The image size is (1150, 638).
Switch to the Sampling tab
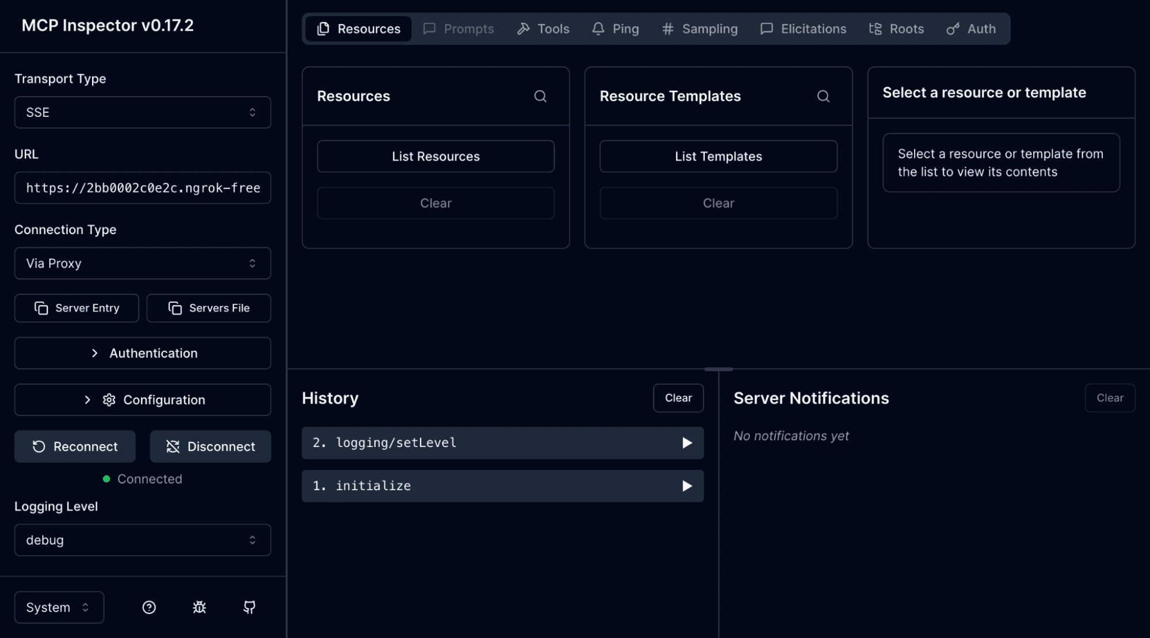(700, 29)
